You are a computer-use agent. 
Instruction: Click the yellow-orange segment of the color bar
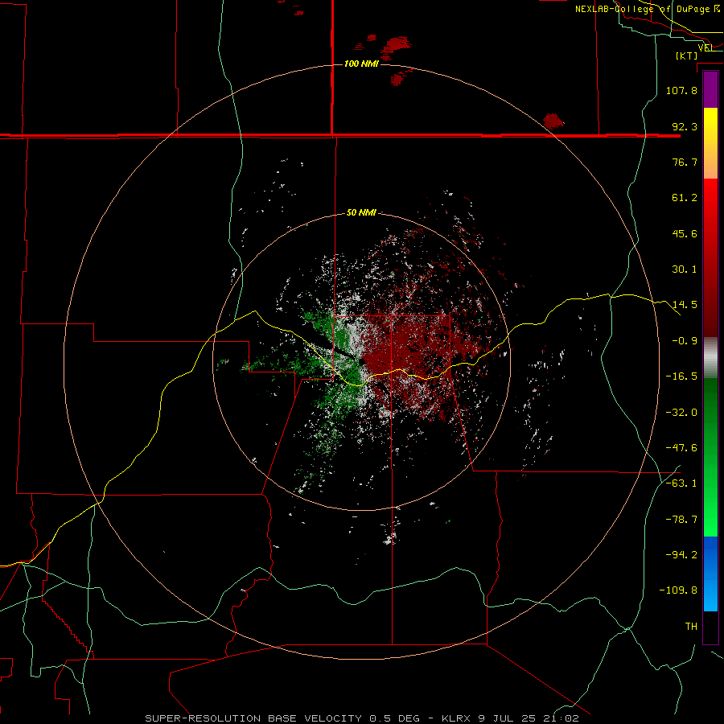[710, 143]
